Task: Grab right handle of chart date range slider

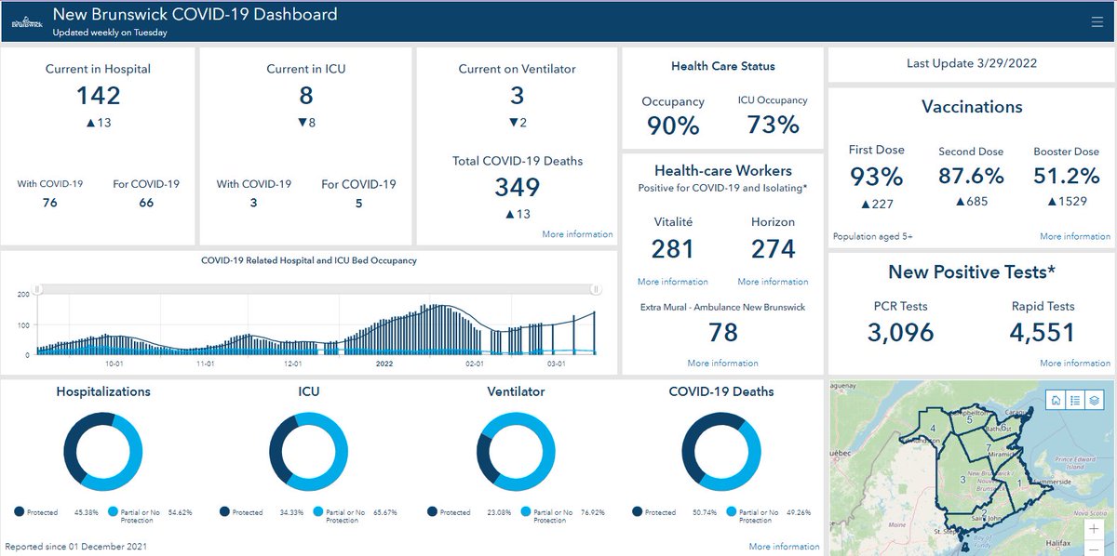Action: (595, 289)
